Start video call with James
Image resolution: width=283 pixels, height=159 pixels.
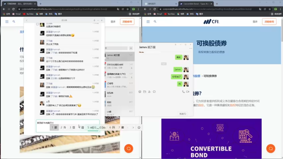(188, 92)
